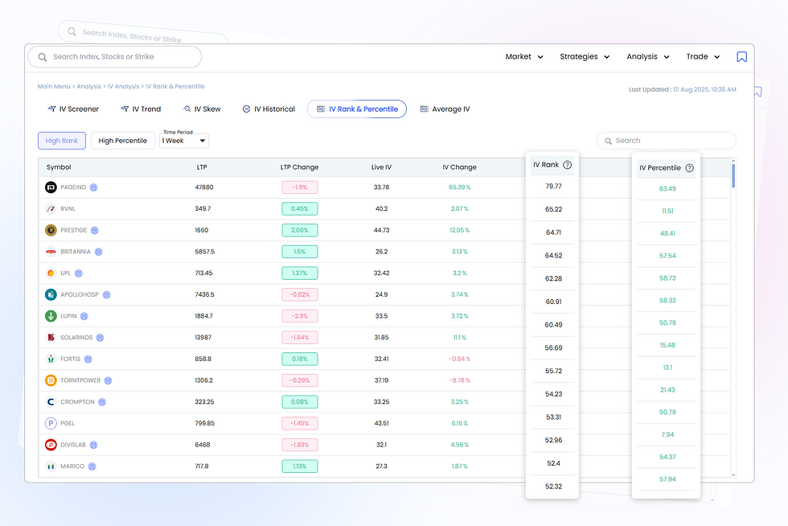The width and height of the screenshot is (788, 526).
Task: Open the Analysis breadcrumb link
Action: 89,87
